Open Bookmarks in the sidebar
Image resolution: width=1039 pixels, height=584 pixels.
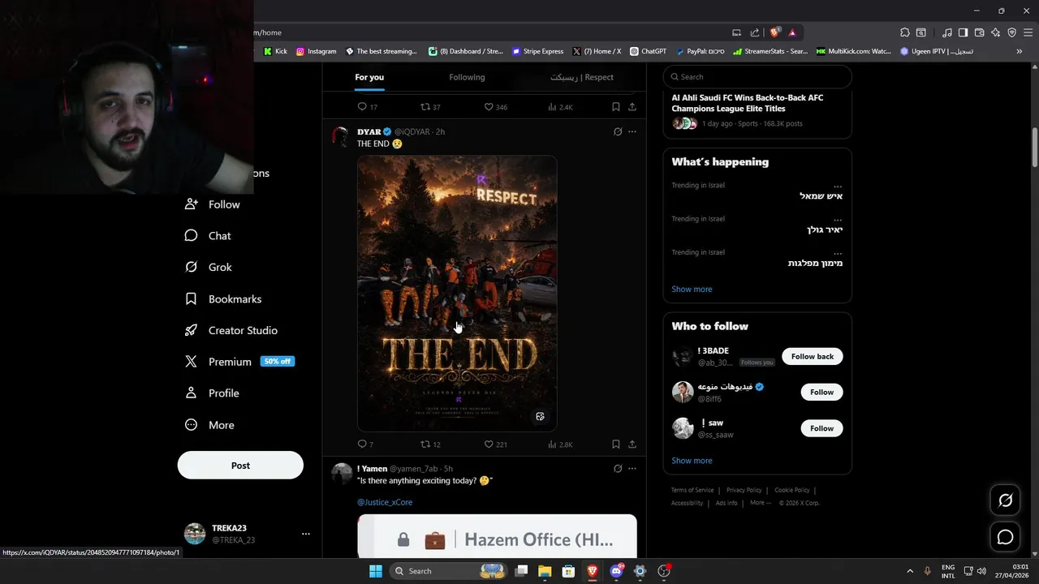[x=223, y=298]
